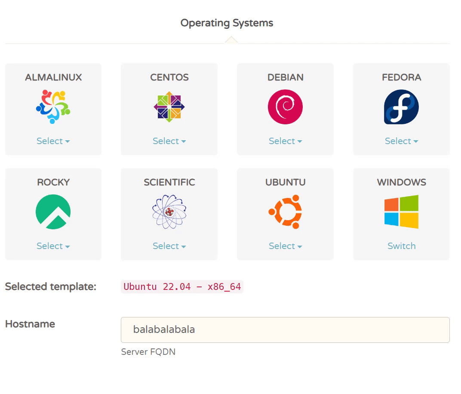Click the Windows four-color logo
This screenshot has width=461, height=394.
coord(401,212)
